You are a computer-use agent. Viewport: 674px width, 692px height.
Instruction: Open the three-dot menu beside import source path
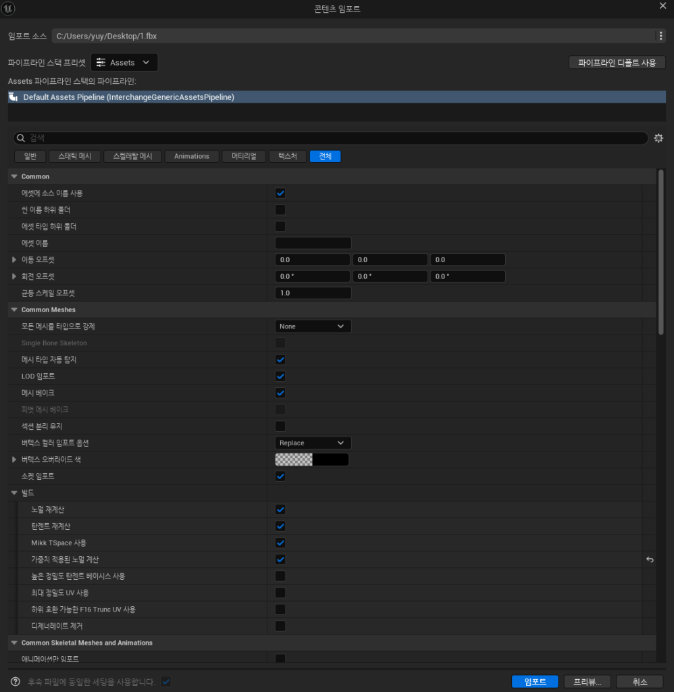click(x=660, y=36)
